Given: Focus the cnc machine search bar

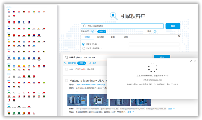Looking at the screenshot, I should tap(107, 57).
